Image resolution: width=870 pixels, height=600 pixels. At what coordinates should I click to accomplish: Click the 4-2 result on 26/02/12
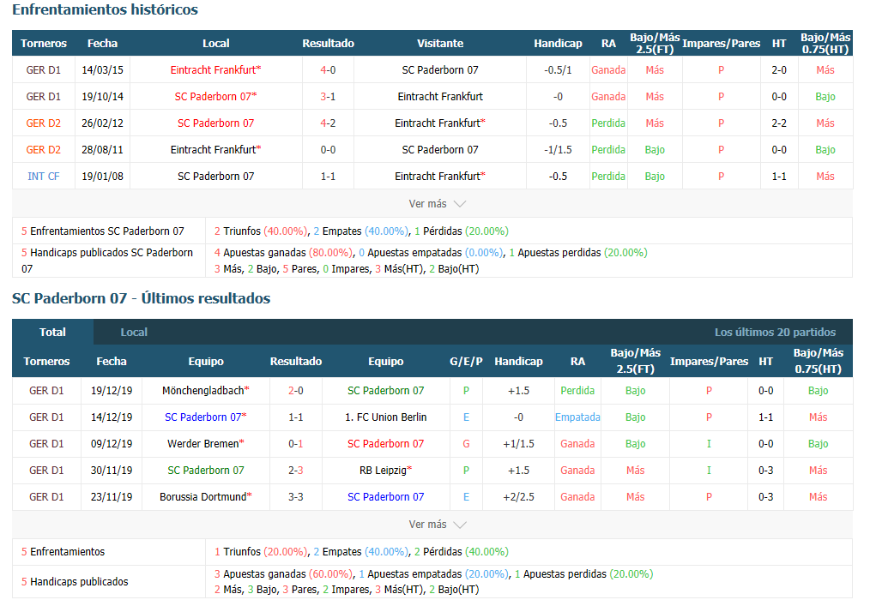click(x=328, y=123)
